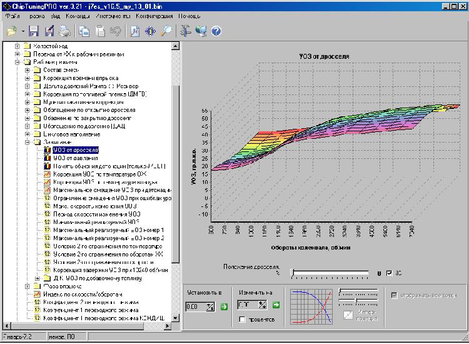Click the blue Help question mark icon
The width and height of the screenshot is (469, 344).
coord(216,31)
